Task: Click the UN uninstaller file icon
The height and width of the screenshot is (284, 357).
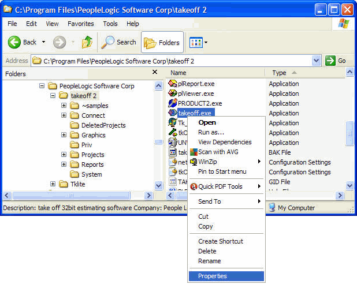Action: coord(173,142)
